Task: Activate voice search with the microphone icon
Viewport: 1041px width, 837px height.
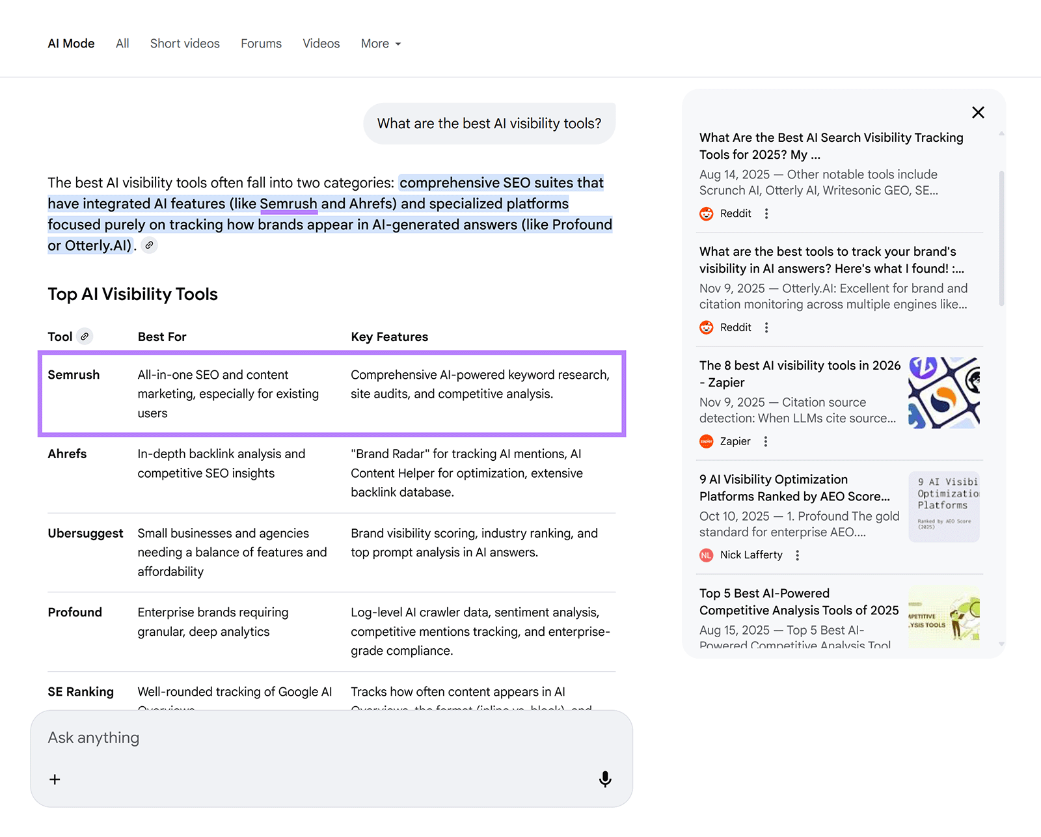Action: (x=605, y=779)
